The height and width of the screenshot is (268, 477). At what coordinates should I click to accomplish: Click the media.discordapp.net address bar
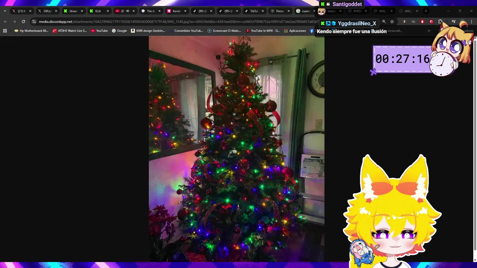point(175,22)
